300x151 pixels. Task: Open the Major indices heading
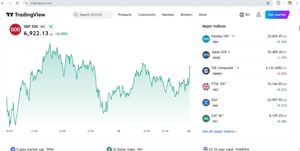pyautogui.click(x=214, y=26)
